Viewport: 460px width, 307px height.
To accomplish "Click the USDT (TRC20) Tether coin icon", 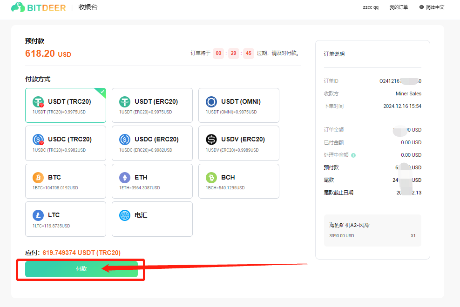I will tap(38, 102).
